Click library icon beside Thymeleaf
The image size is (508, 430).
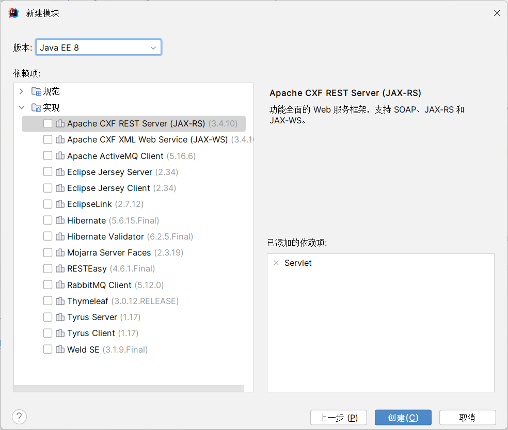pos(60,301)
